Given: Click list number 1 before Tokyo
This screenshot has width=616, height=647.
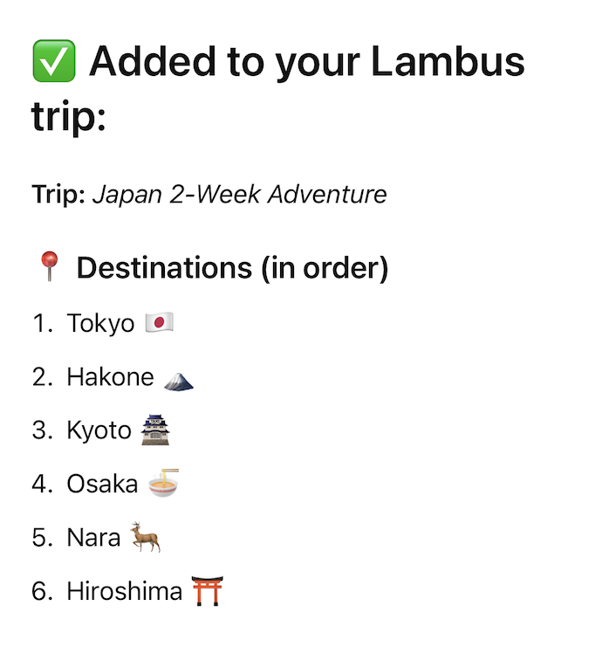Looking at the screenshot, I should (42, 324).
